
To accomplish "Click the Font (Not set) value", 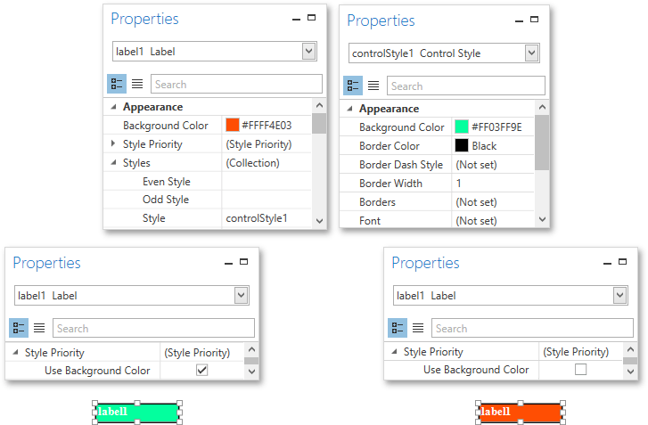I will pyautogui.click(x=476, y=221).
